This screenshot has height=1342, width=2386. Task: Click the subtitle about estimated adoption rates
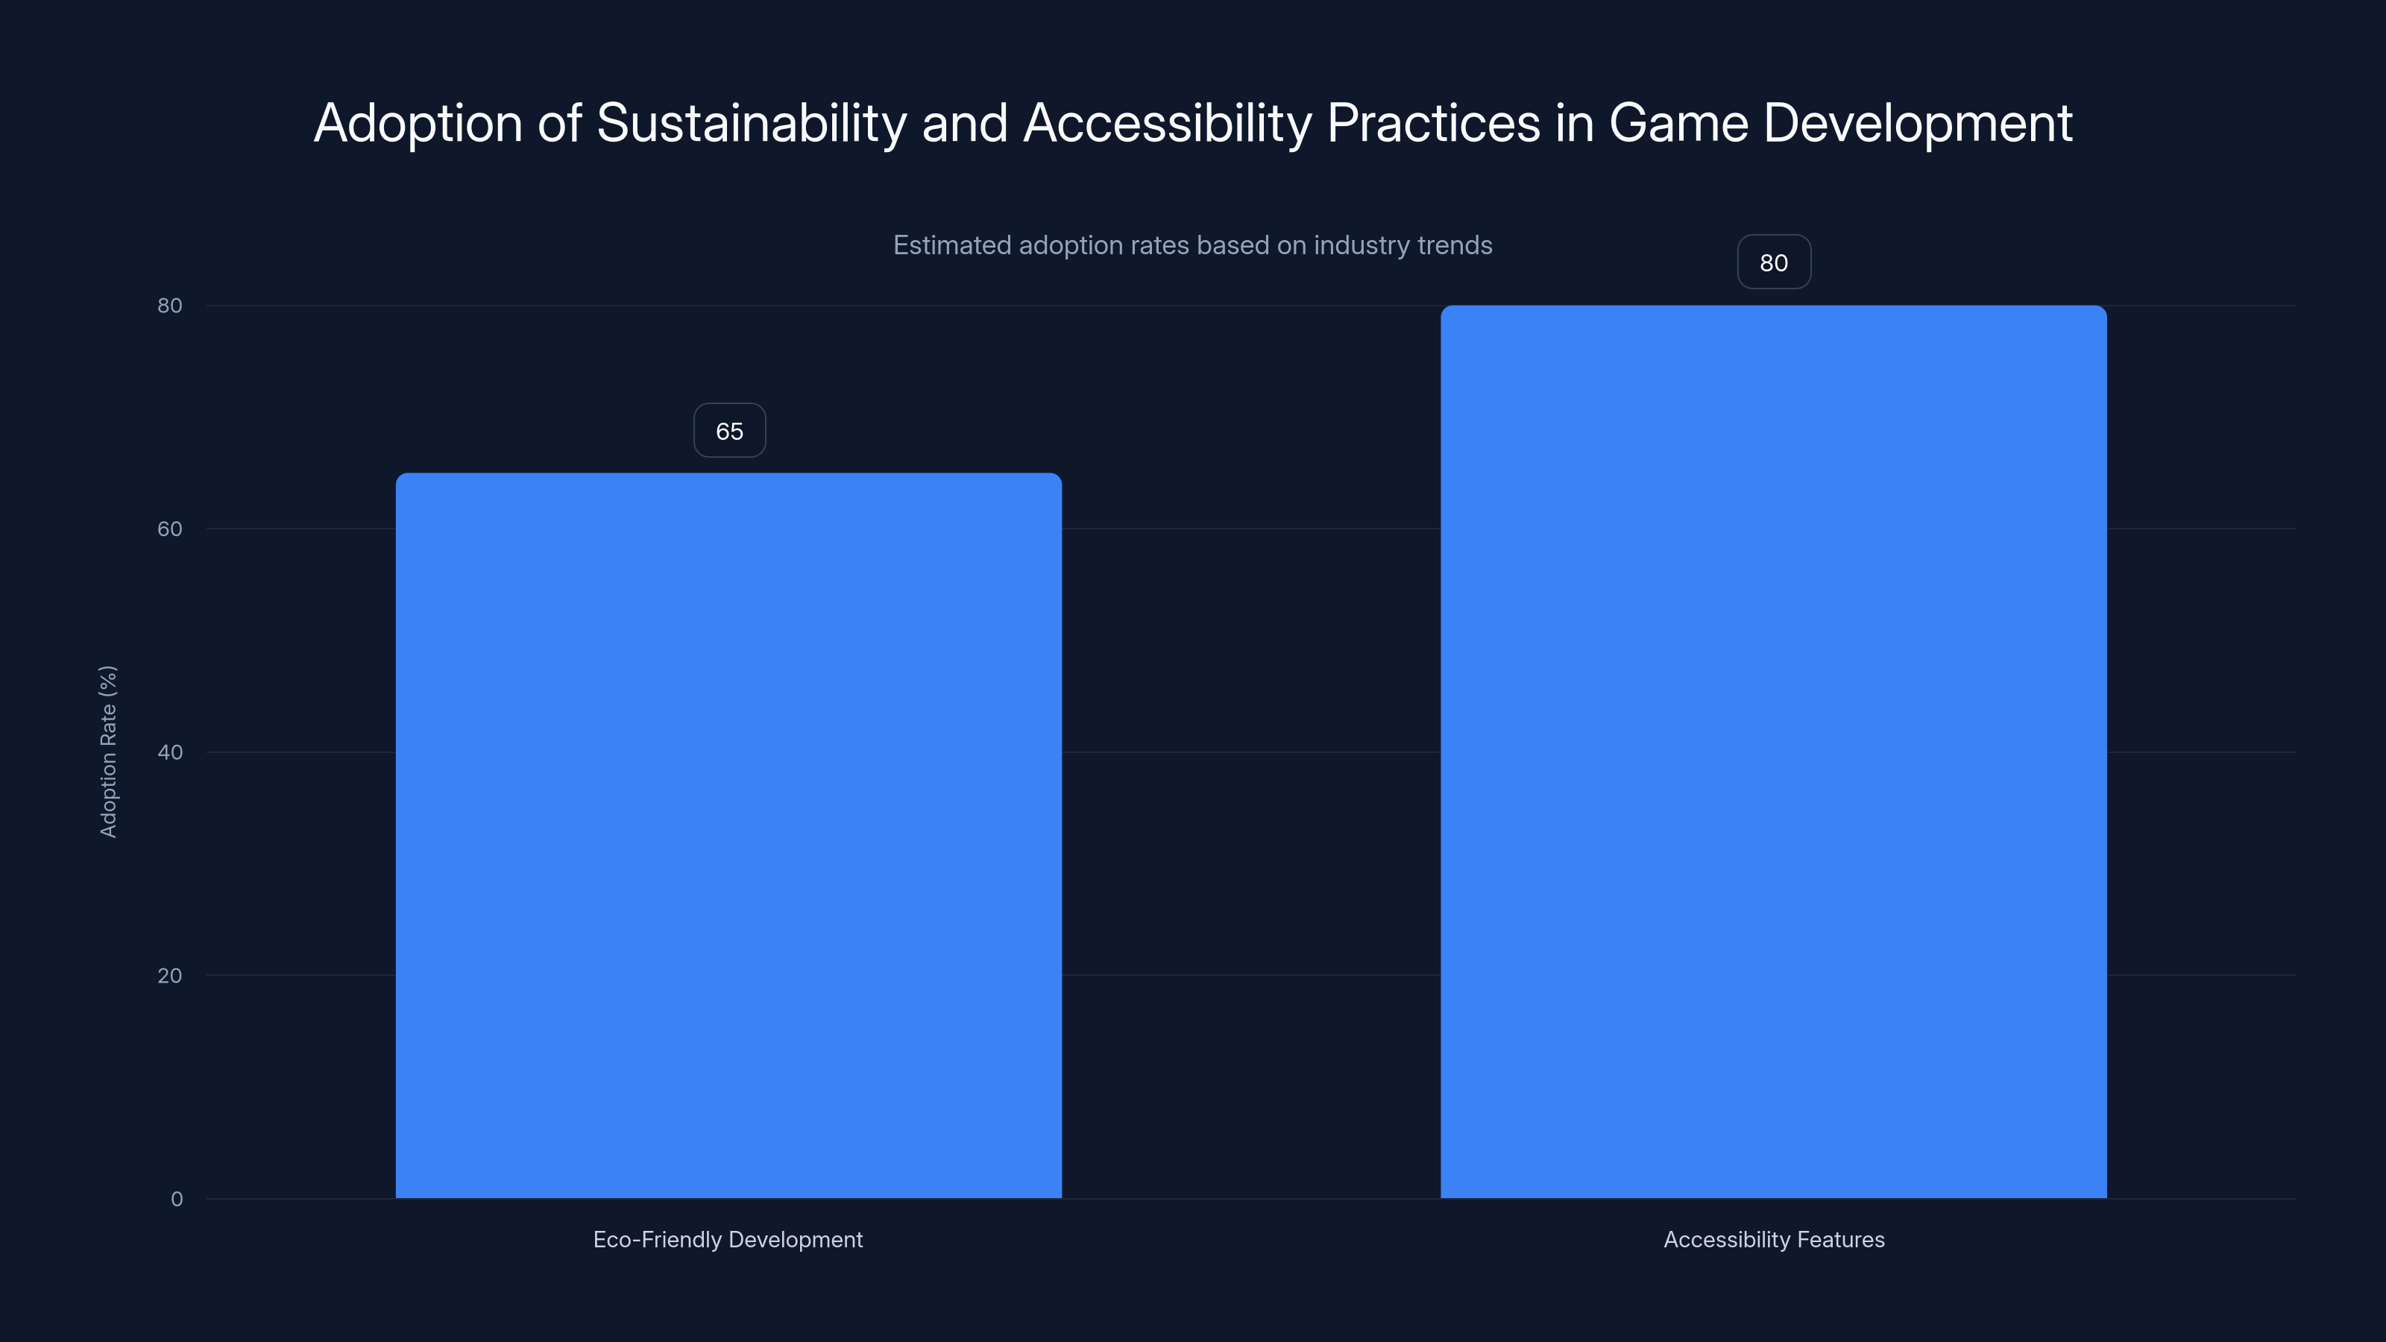[x=1193, y=245]
